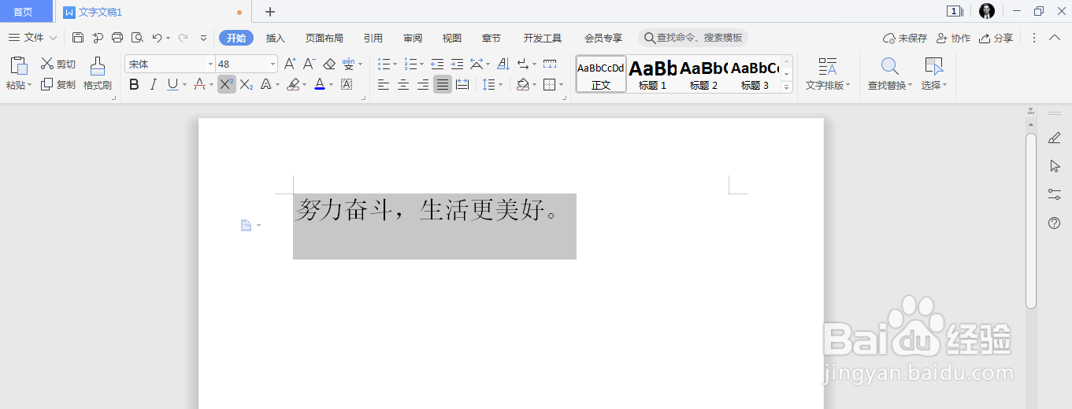The width and height of the screenshot is (1072, 409).
Task: Open the line spacing dropdown
Action: 500,85
